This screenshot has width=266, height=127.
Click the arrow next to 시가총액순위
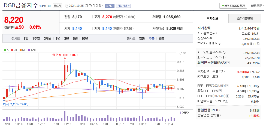(217, 33)
